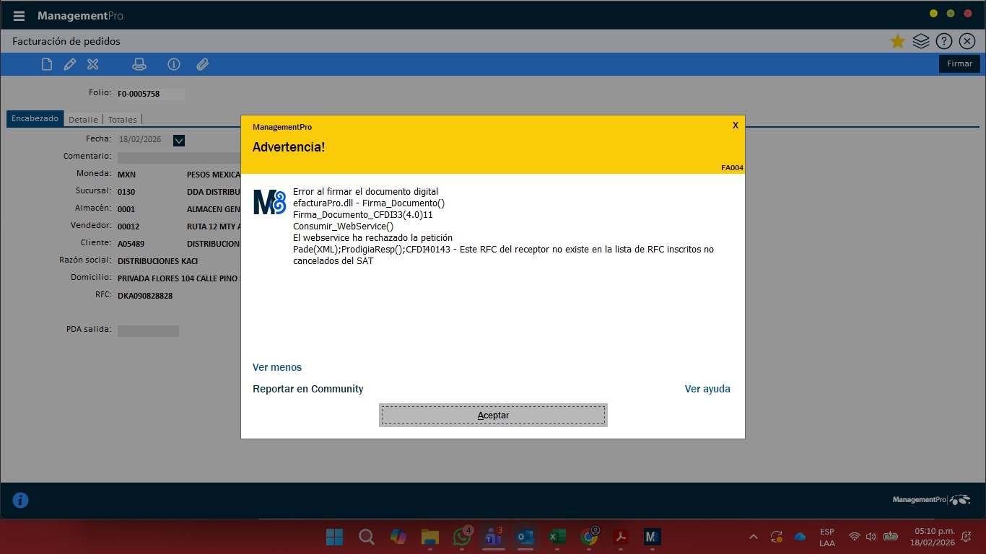Open Excel from the taskbar
This screenshot has width=986, height=554.
pos(557,537)
